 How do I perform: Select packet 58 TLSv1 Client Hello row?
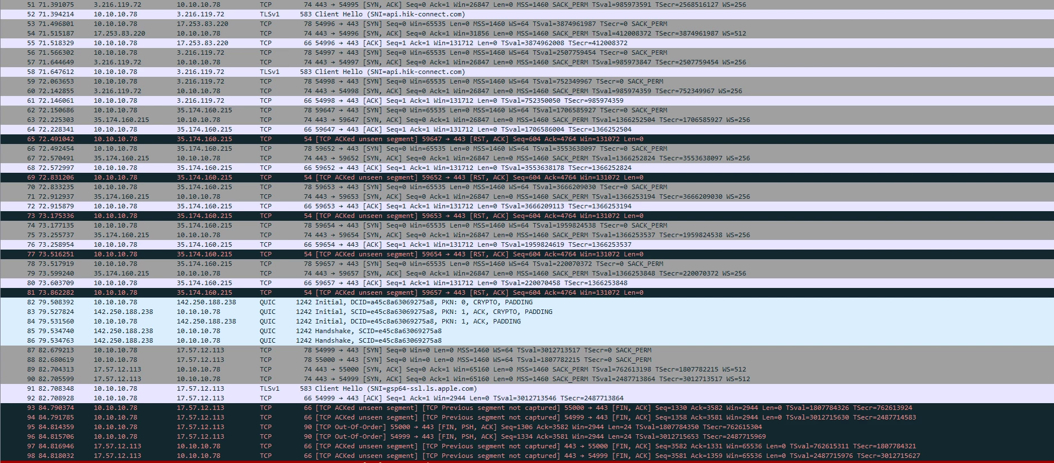(527, 72)
